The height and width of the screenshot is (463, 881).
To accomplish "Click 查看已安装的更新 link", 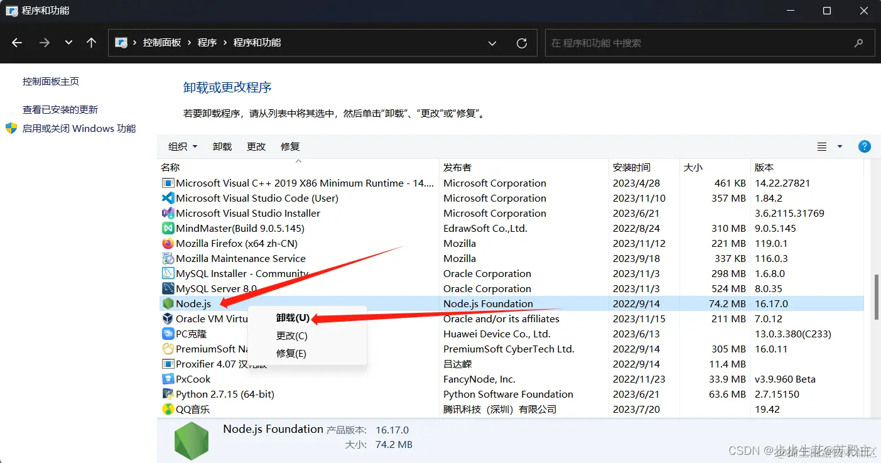I will pyautogui.click(x=60, y=109).
